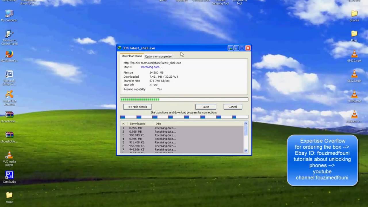Select CamStudio desktop icon

point(9,177)
